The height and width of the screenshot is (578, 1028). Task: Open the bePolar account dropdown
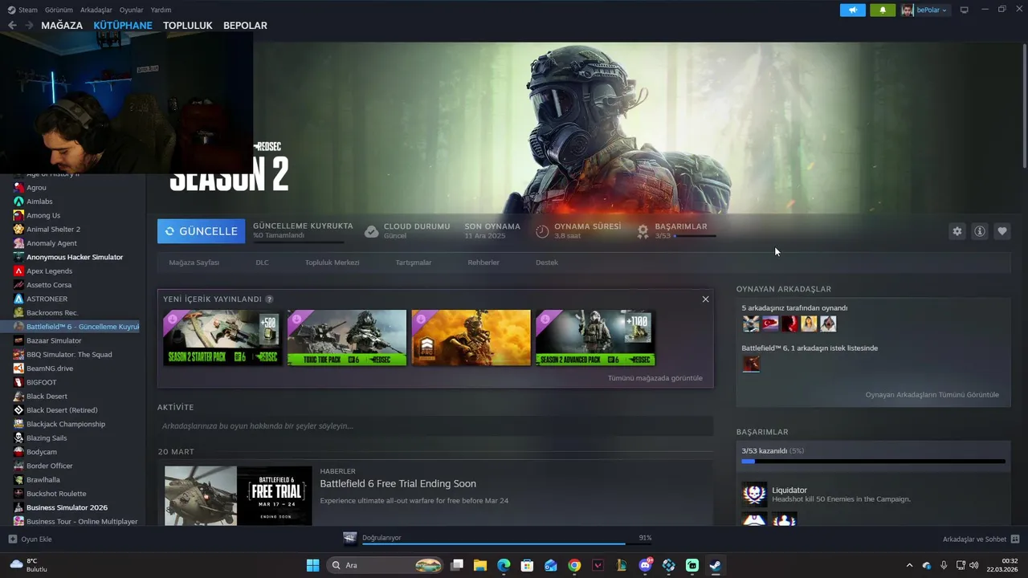[x=924, y=10]
